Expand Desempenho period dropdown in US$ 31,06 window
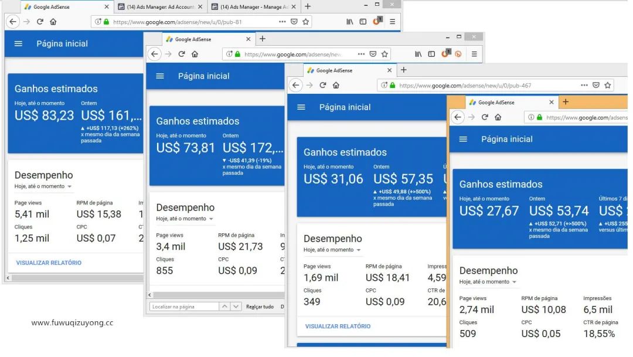 point(332,250)
